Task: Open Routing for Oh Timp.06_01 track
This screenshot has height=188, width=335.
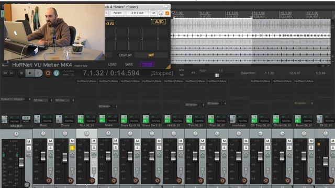Action: [264, 121]
